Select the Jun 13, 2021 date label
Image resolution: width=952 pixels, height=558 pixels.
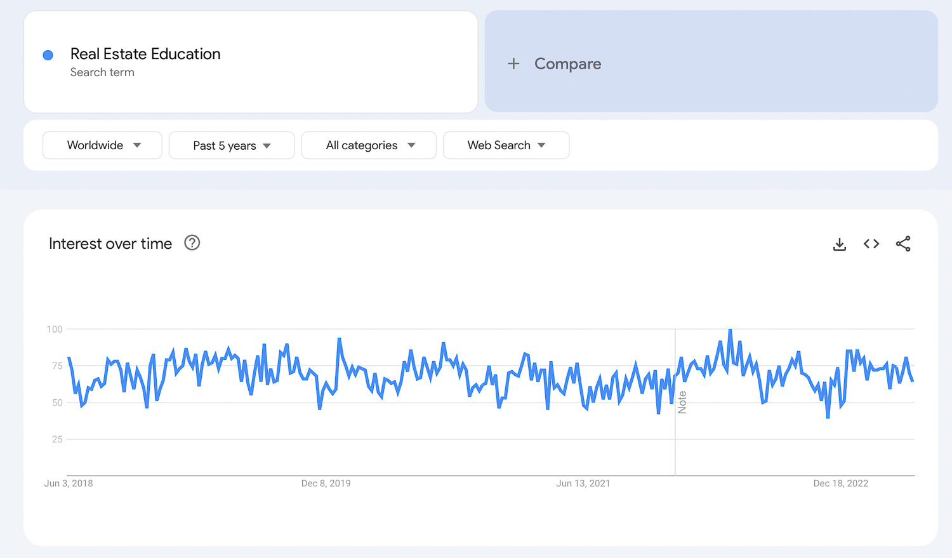tap(583, 484)
